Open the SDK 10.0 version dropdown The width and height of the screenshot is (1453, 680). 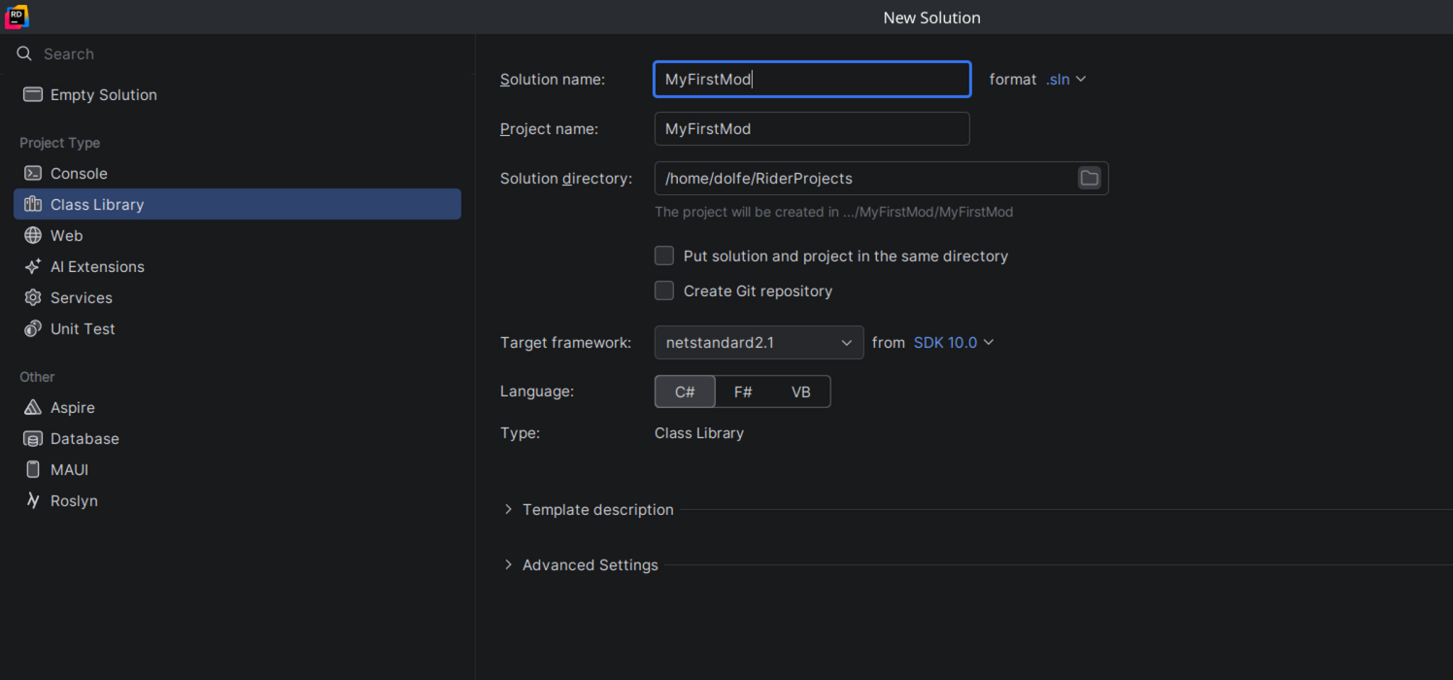(954, 342)
